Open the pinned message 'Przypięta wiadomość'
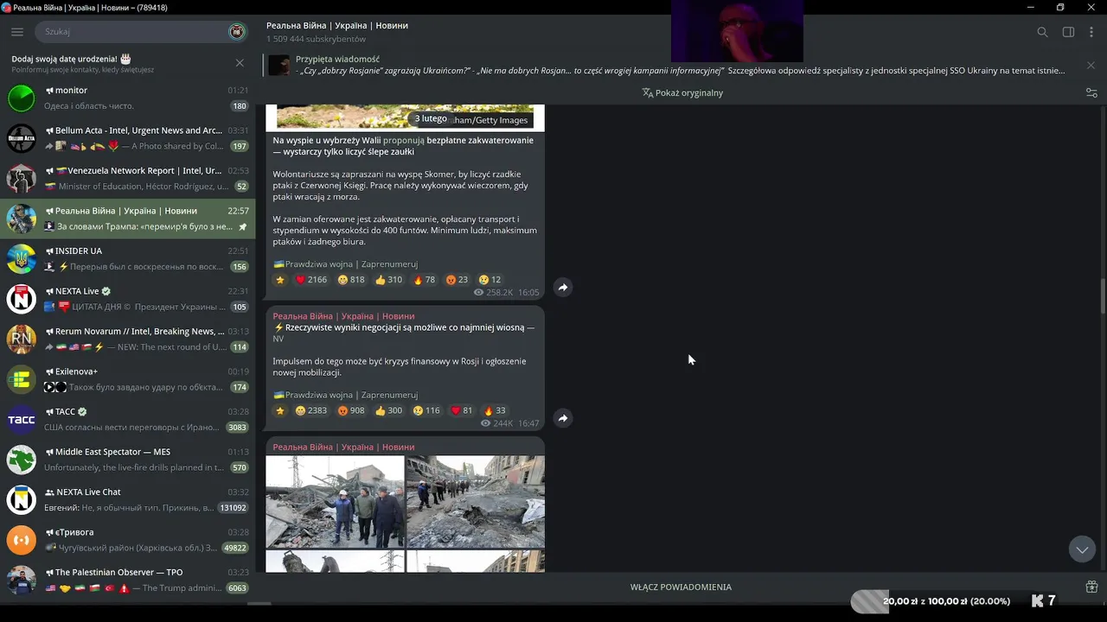Screen dimensions: 1107x622 pyautogui.click(x=669, y=65)
